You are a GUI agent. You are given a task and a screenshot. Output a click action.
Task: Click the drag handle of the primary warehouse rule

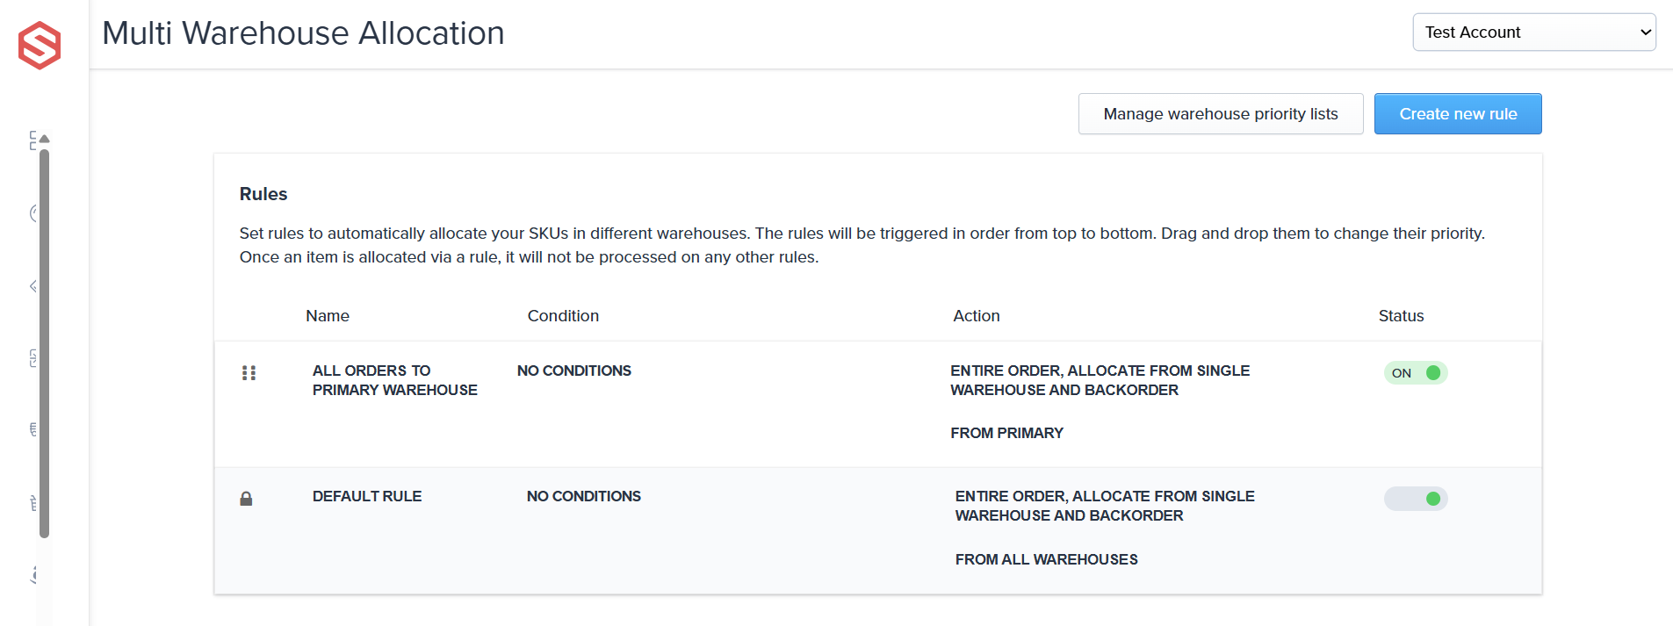249,373
